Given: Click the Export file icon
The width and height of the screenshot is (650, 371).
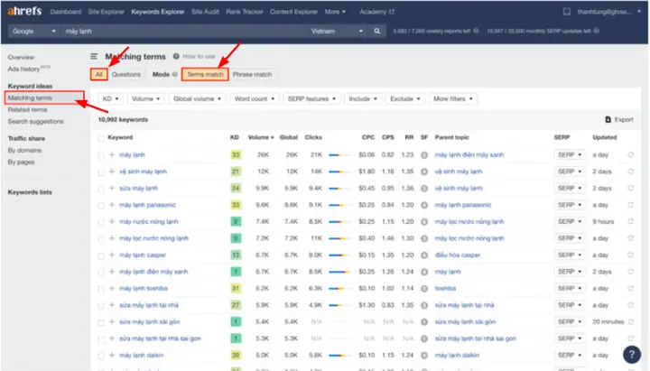Looking at the screenshot, I should tap(608, 119).
